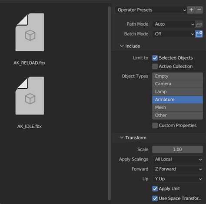206x204 pixels.
Task: Open the Forward axis dropdown
Action: pos(177,169)
